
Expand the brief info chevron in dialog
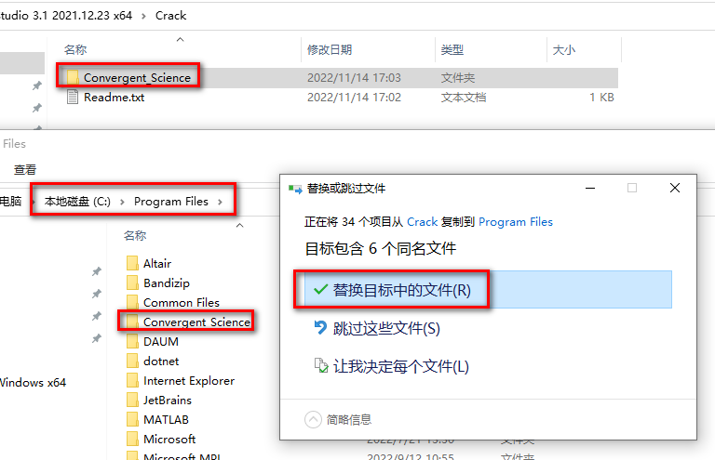(314, 419)
